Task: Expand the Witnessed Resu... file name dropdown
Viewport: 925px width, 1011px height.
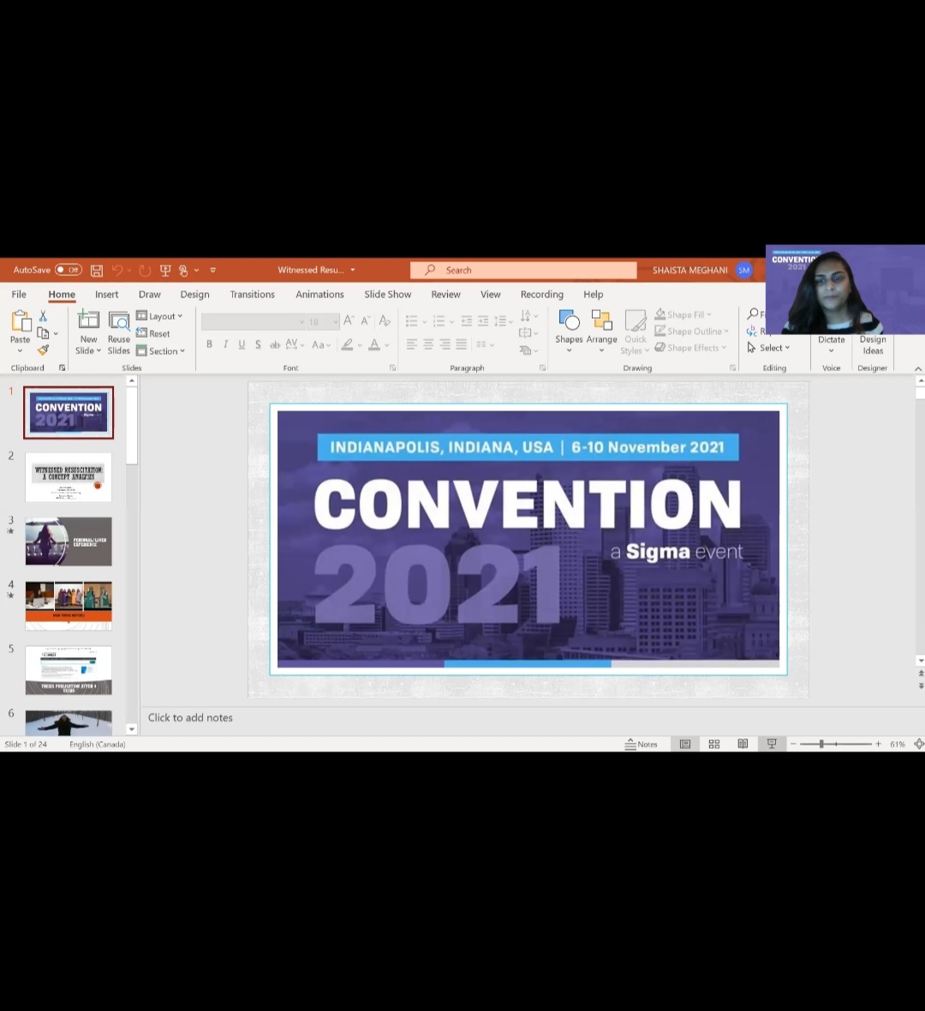Action: [353, 270]
